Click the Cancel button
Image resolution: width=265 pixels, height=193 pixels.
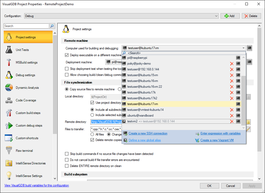click(231, 186)
